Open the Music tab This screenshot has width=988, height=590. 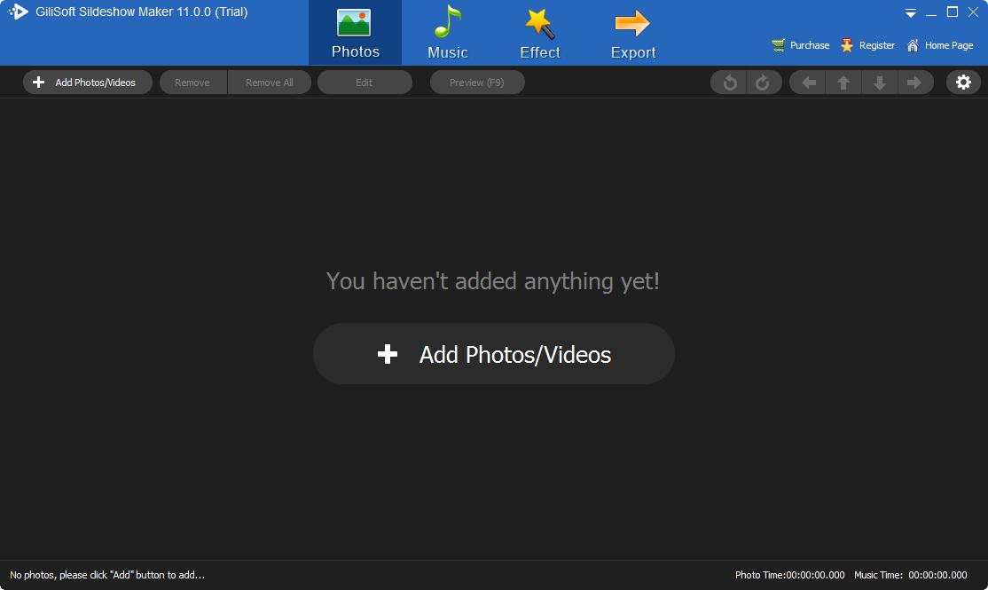(447, 33)
